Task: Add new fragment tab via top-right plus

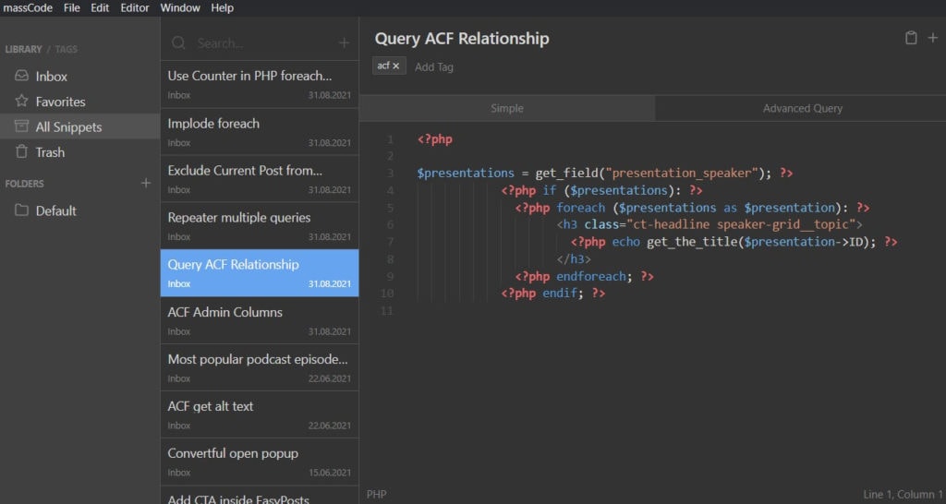Action: [932, 38]
